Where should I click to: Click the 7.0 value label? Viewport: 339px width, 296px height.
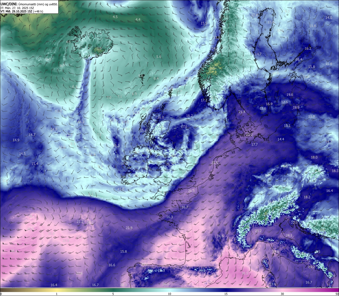(109, 97)
